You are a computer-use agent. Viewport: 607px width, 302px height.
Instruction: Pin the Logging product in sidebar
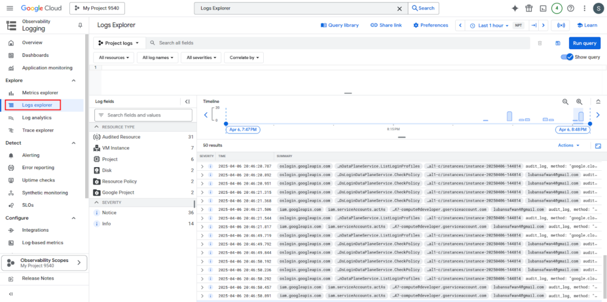[x=81, y=25]
